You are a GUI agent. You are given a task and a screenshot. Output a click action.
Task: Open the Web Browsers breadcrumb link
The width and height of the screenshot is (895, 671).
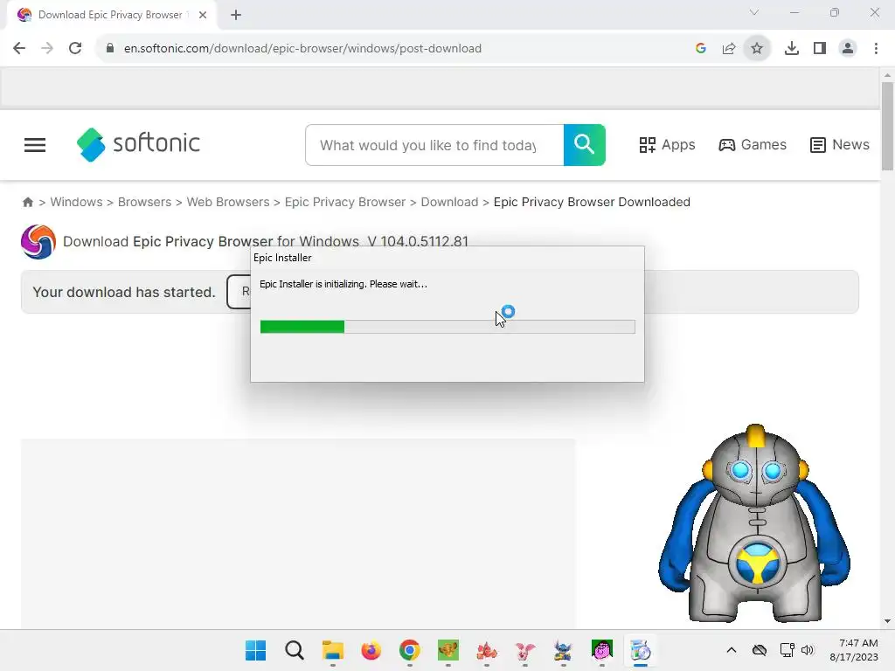(228, 202)
